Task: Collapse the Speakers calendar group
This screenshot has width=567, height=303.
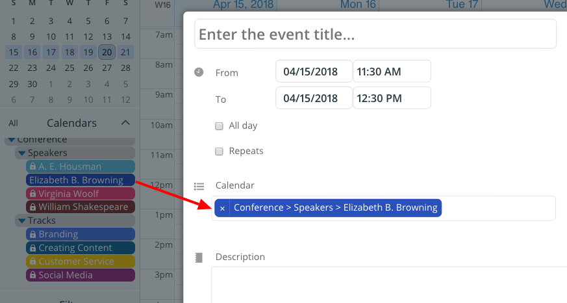Action: [x=21, y=153]
